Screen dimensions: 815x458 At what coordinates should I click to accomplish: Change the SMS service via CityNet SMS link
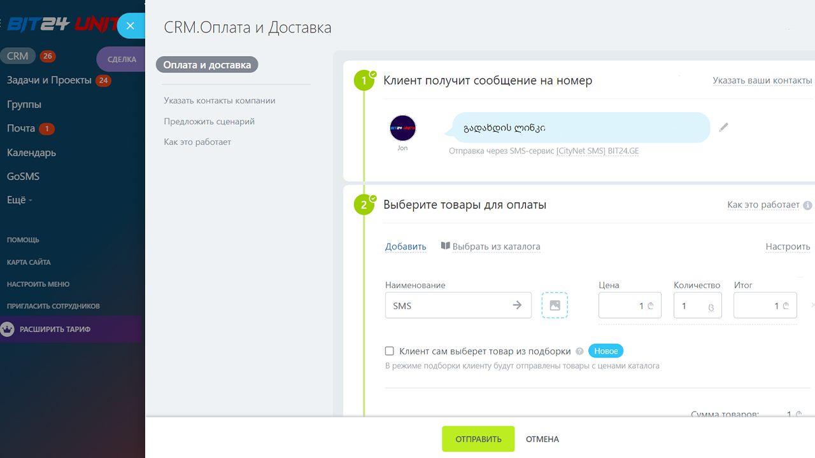[597, 152]
